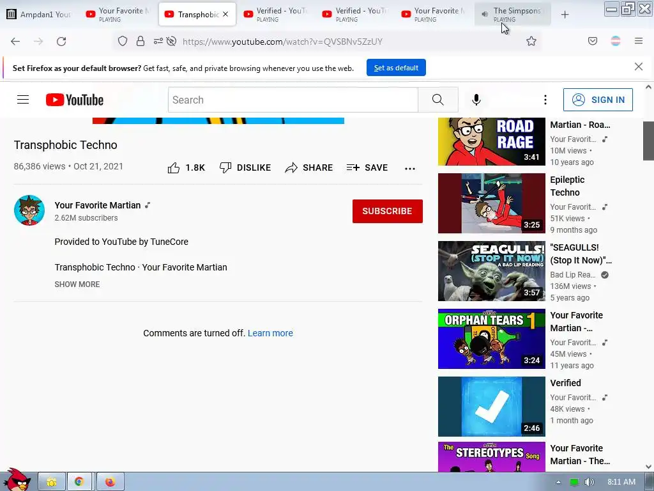Switch to first Verified - YouTube tab

[x=276, y=15]
